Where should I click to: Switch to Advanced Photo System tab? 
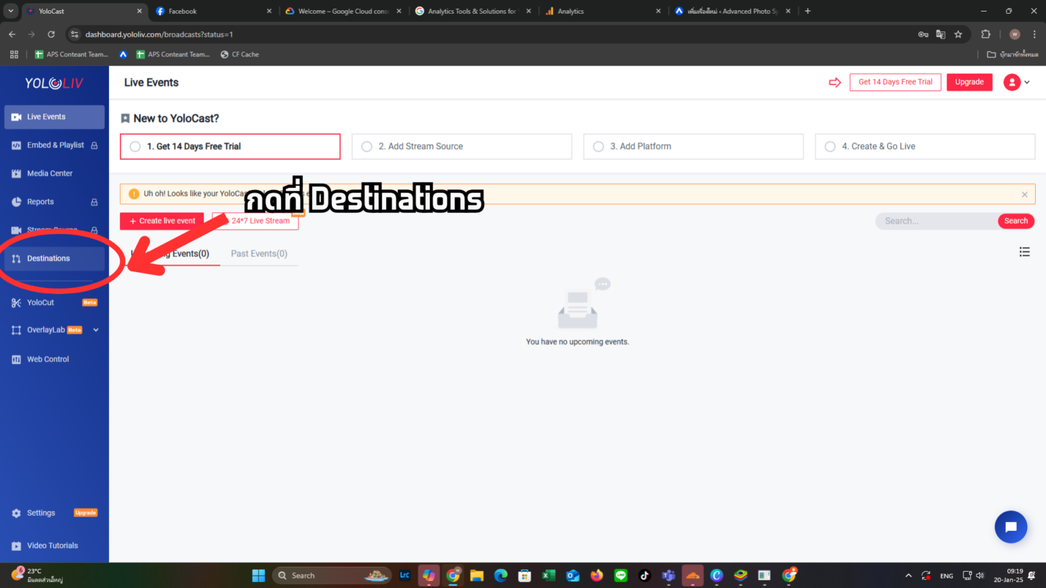[733, 11]
